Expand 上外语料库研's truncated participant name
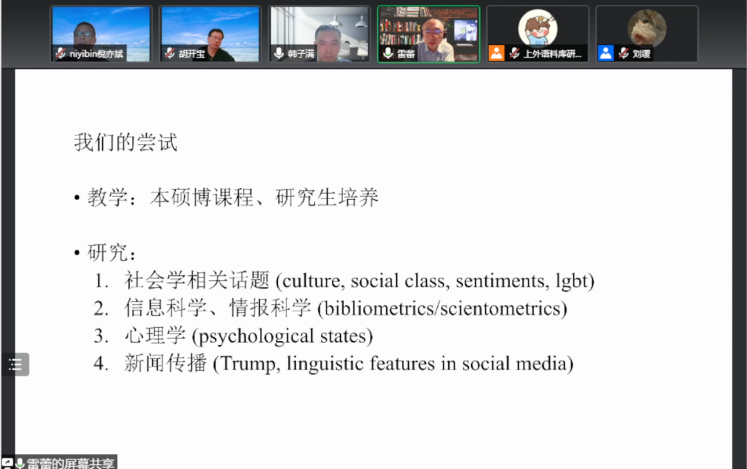The height and width of the screenshot is (469, 747). (x=553, y=53)
